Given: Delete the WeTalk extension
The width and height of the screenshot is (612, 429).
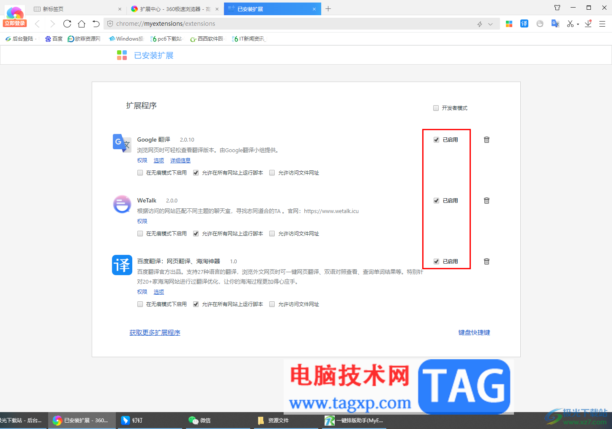Looking at the screenshot, I should point(486,200).
